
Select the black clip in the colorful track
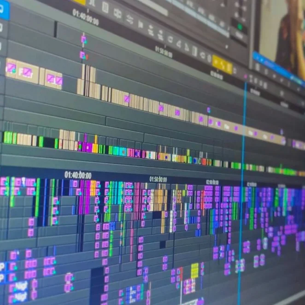click(49, 142)
